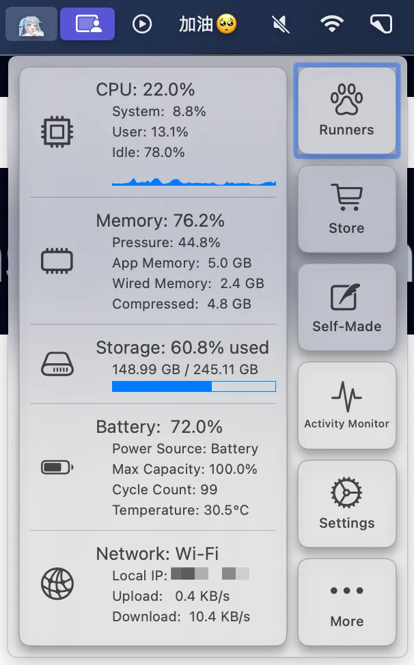Click the Network globe icon

[57, 584]
